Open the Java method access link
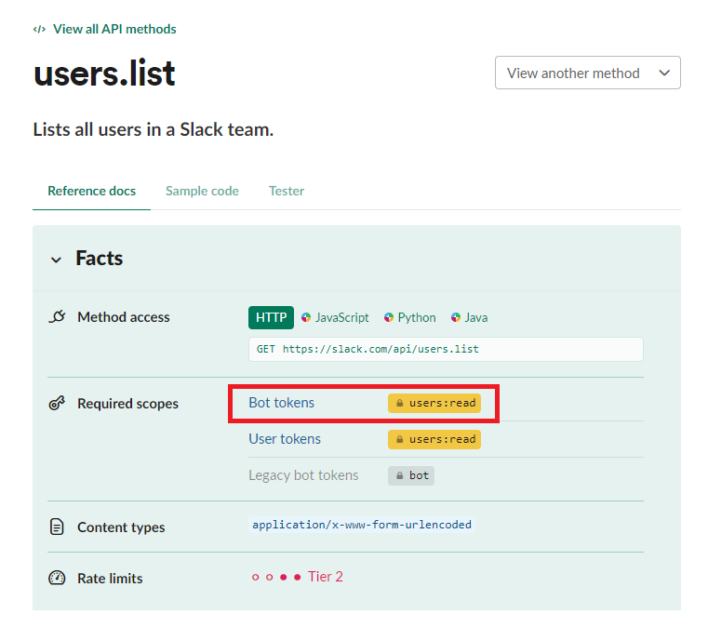 click(476, 318)
